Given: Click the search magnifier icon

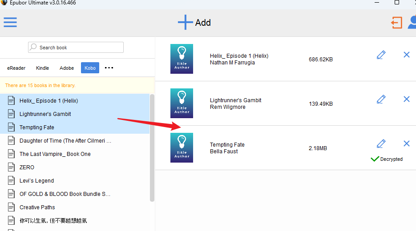Looking at the screenshot, I should [x=33, y=47].
